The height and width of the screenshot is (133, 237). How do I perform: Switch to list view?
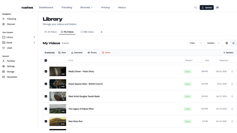click(x=233, y=43)
